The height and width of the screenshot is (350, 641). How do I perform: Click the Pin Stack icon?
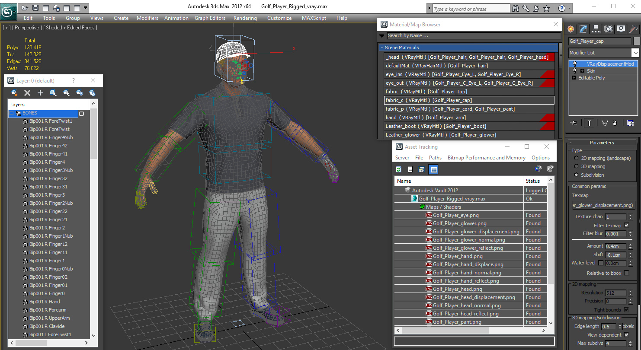(x=574, y=123)
